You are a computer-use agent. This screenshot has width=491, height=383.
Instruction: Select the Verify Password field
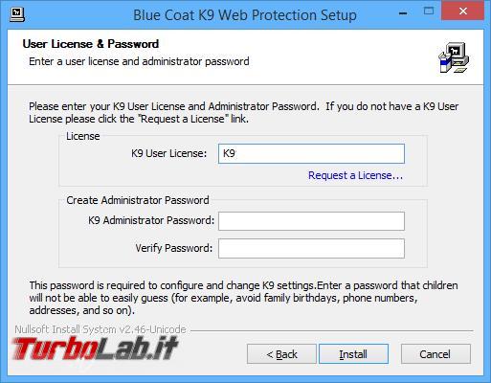point(311,248)
